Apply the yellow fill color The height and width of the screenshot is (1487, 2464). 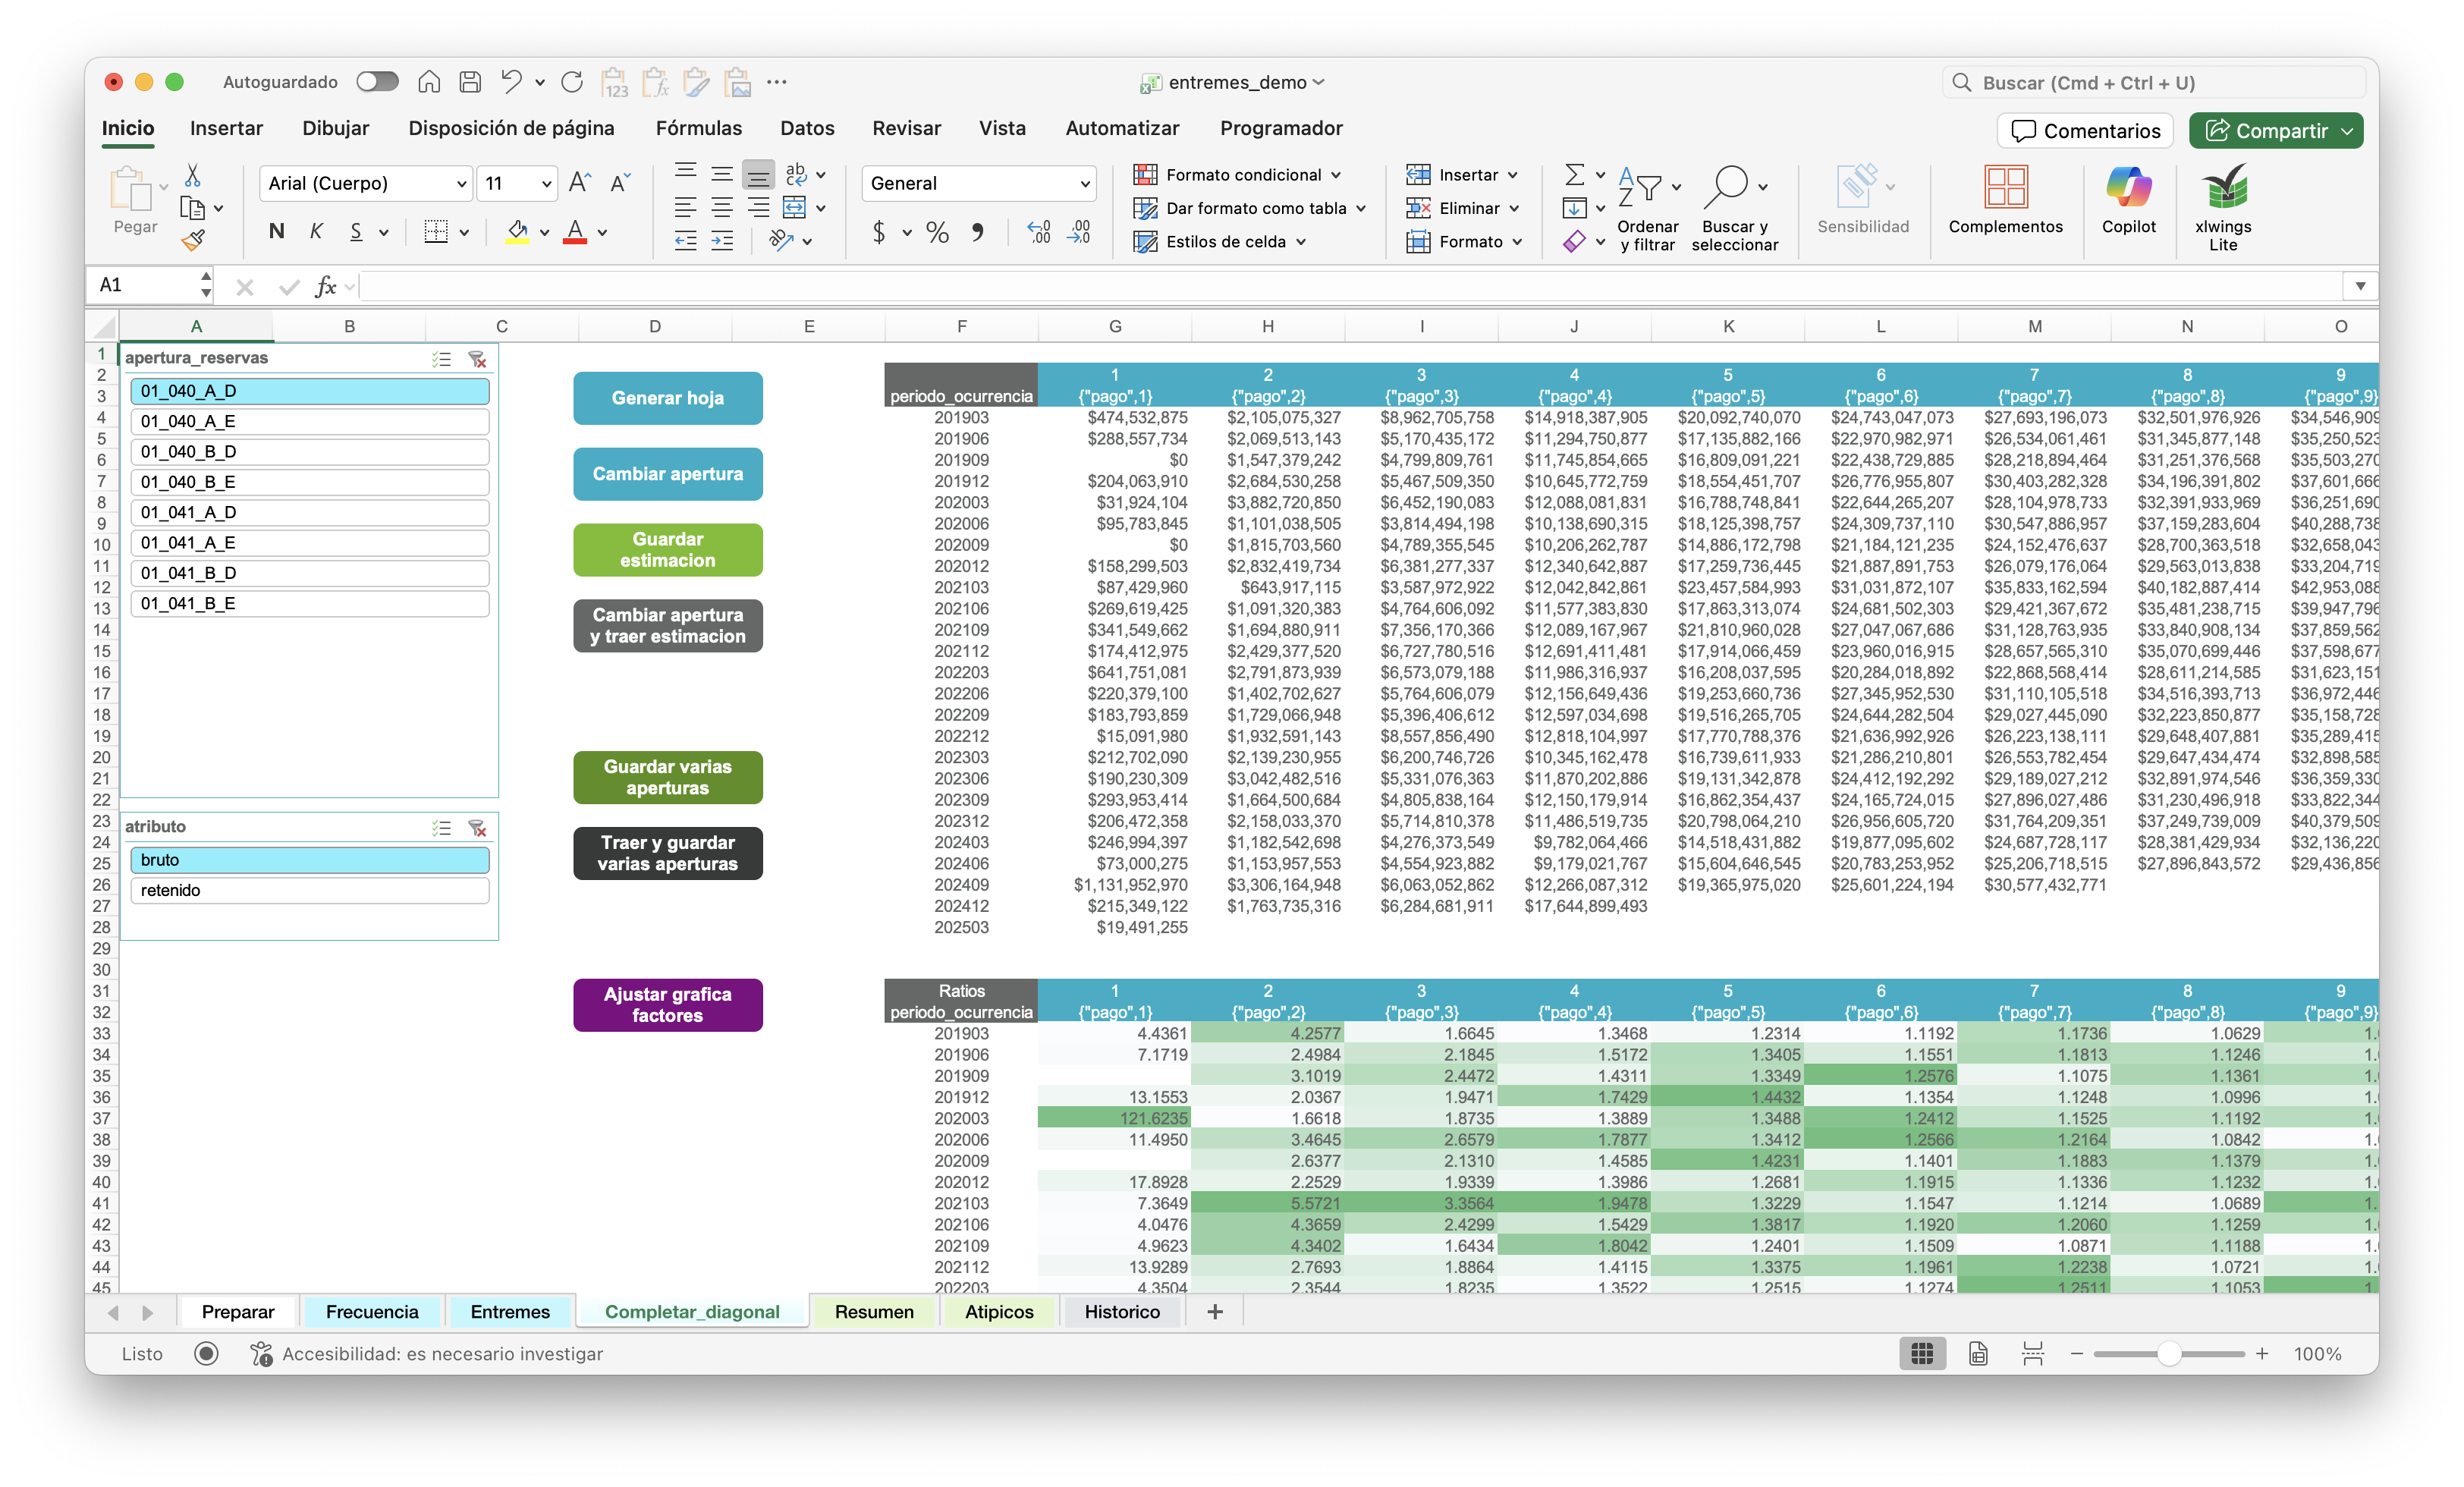click(x=517, y=233)
